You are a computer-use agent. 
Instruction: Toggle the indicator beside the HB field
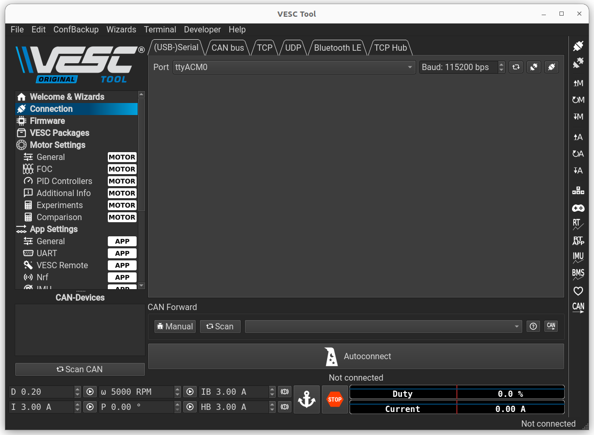pos(284,406)
